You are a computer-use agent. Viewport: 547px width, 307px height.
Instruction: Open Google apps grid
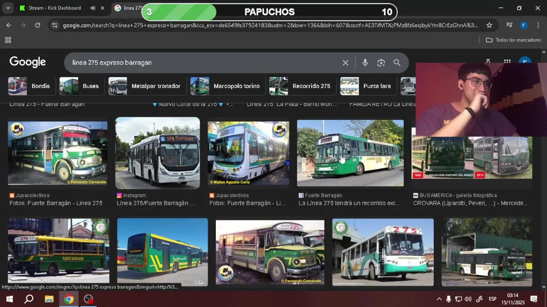click(507, 62)
